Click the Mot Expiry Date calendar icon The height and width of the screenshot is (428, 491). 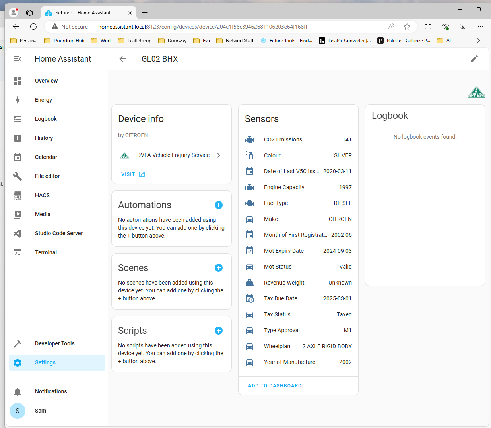click(250, 251)
